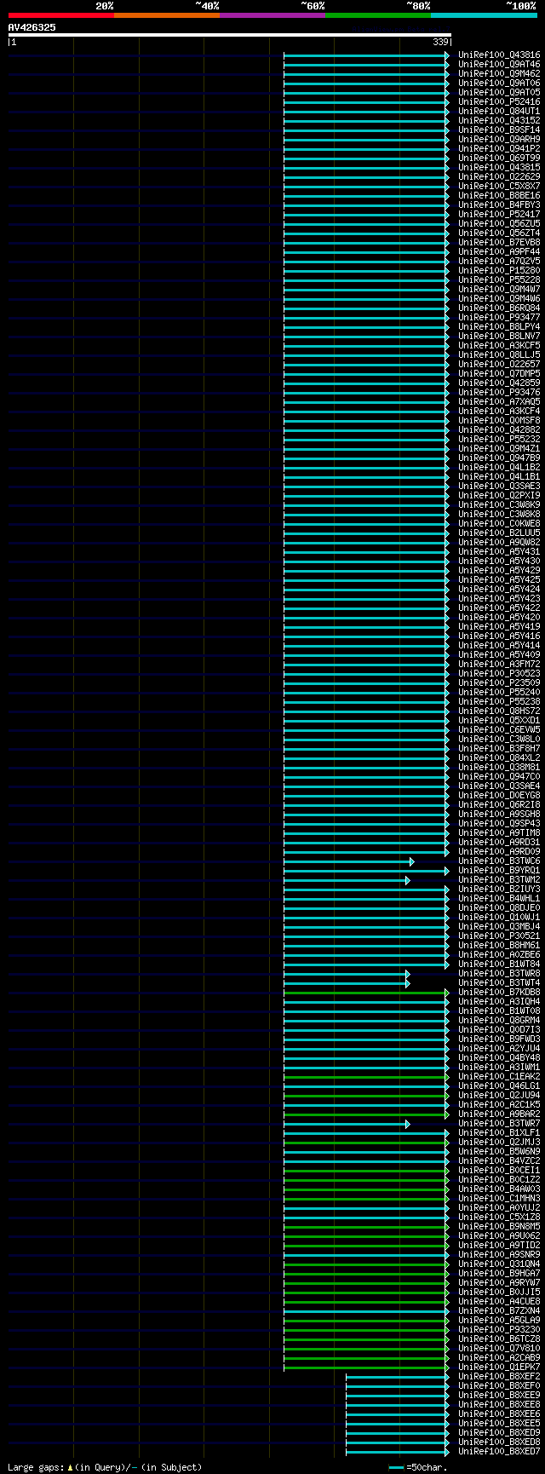The image size is (545, 1474).
Task: Select hit label UniRef100_Q9SP43
Action: click(x=499, y=823)
